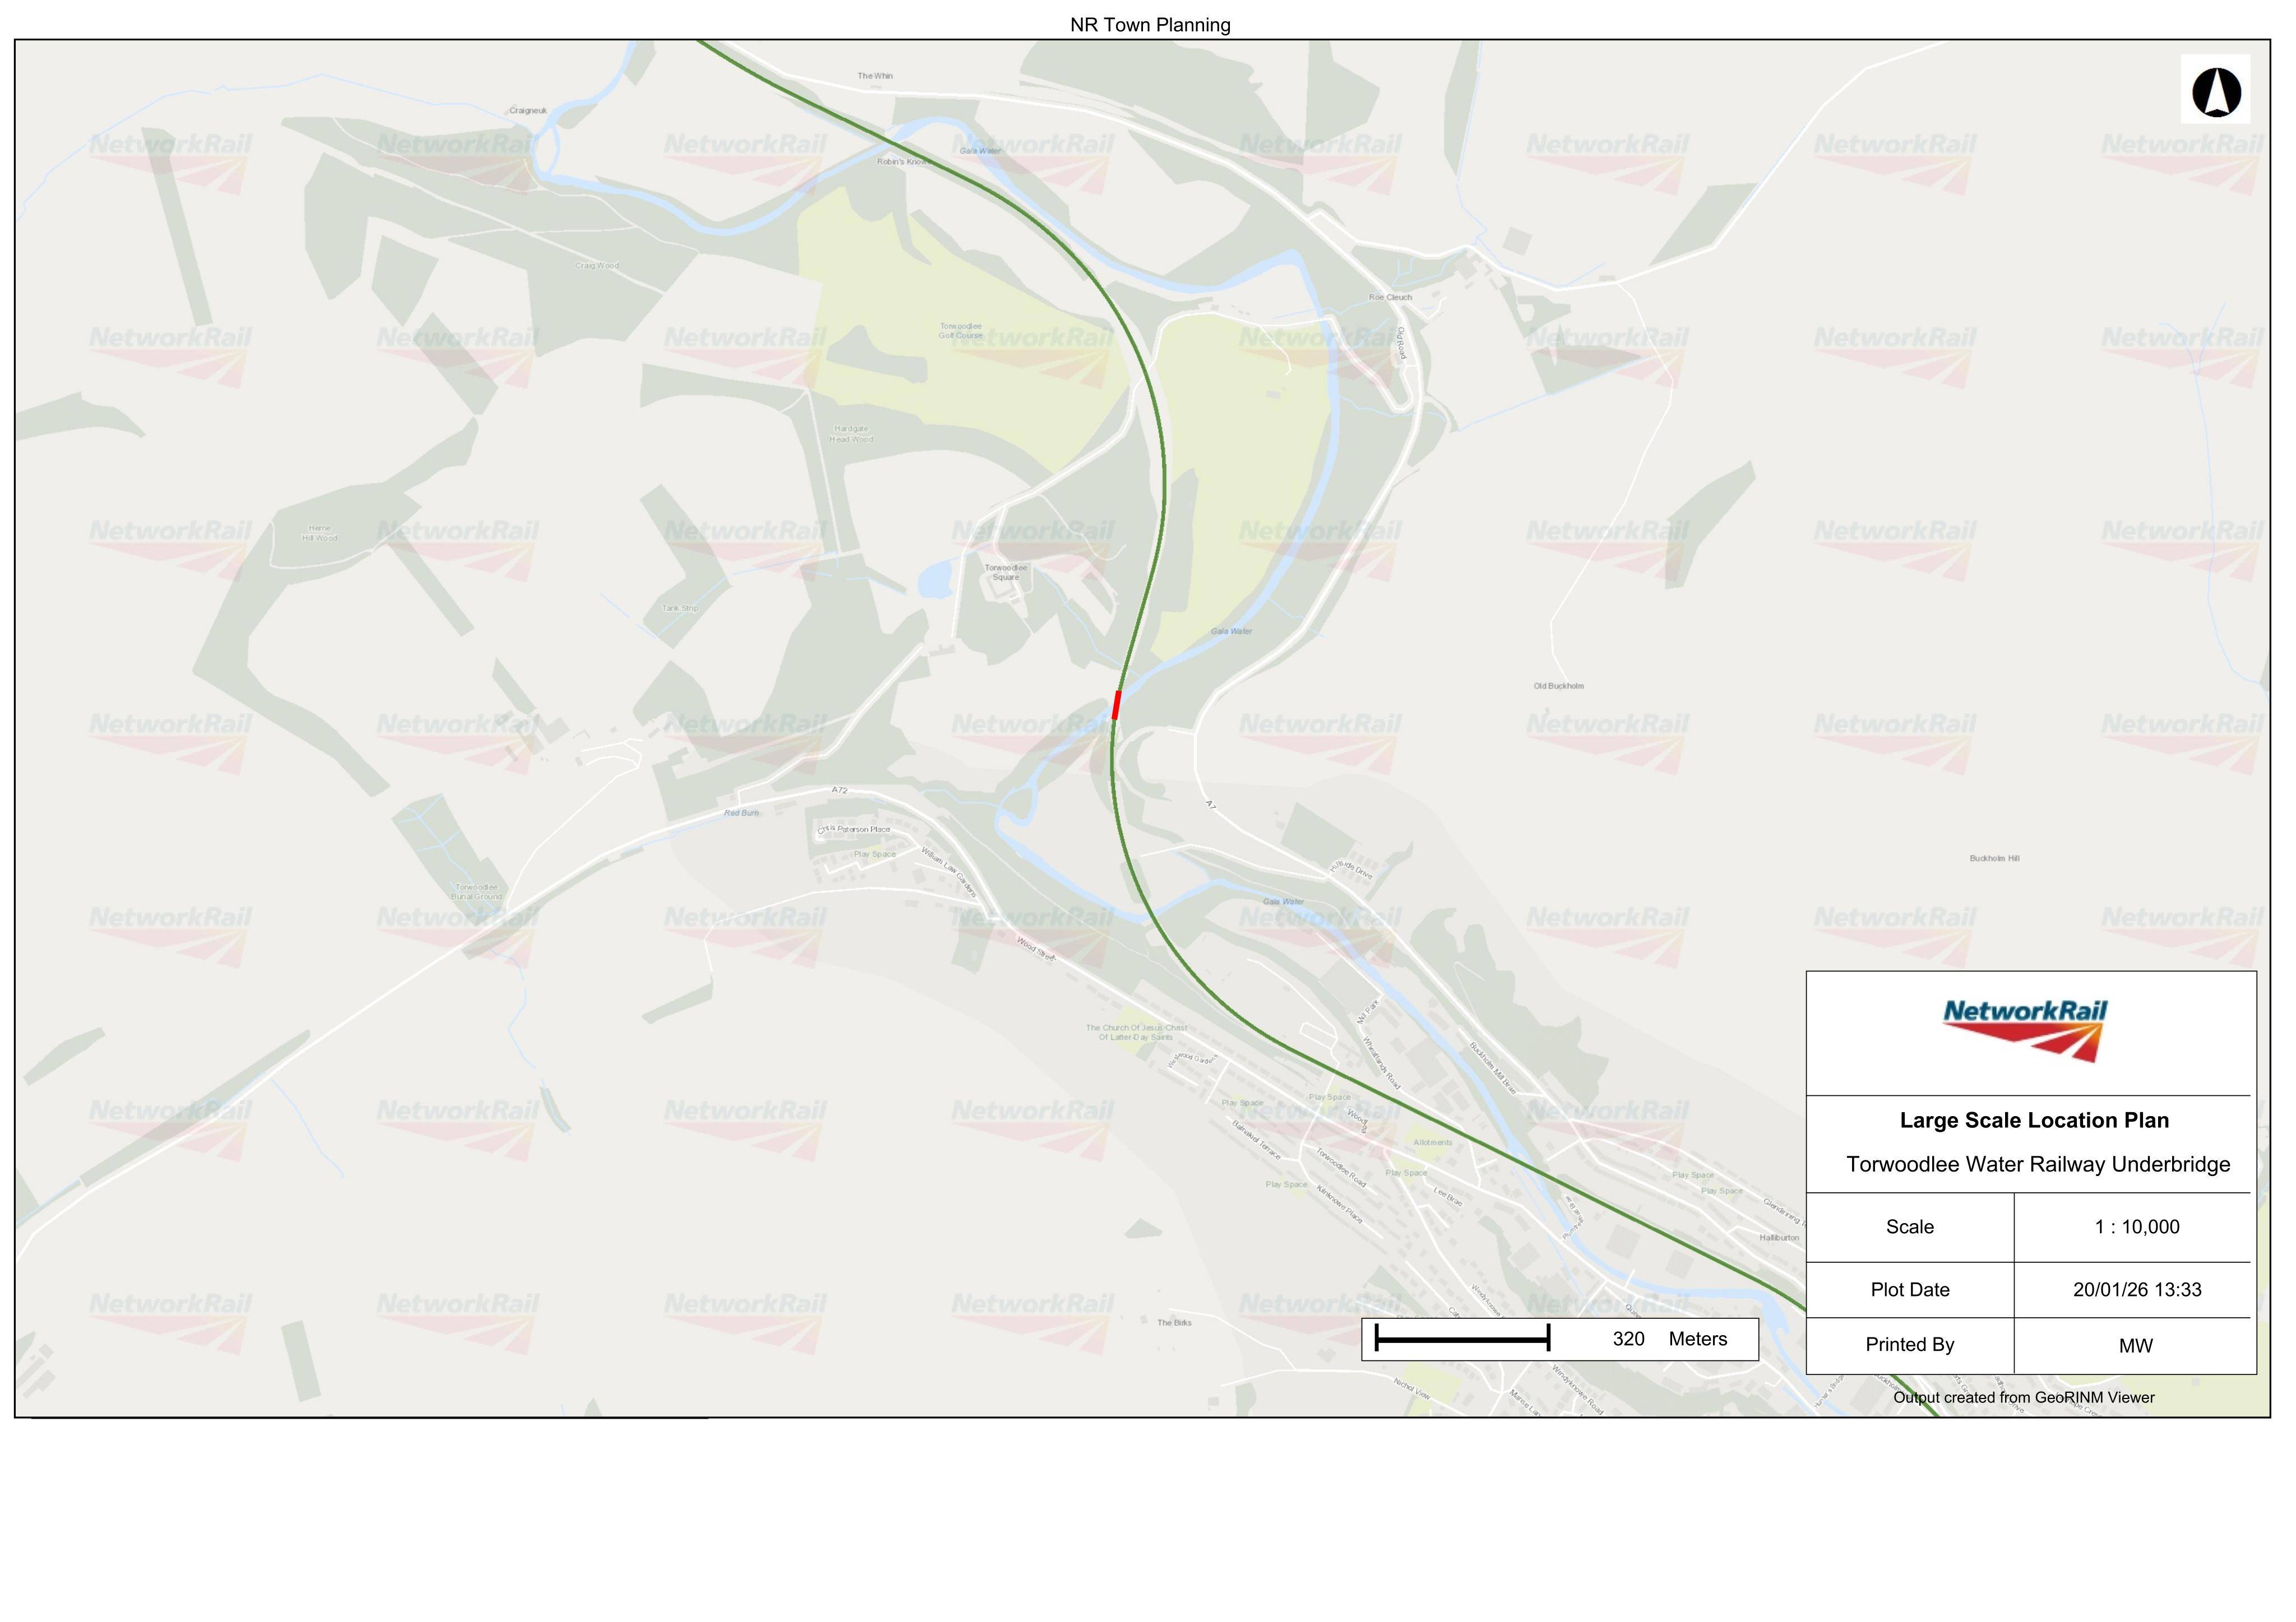
Task: Click the 'Craig Wood' map label
Action: 597,266
